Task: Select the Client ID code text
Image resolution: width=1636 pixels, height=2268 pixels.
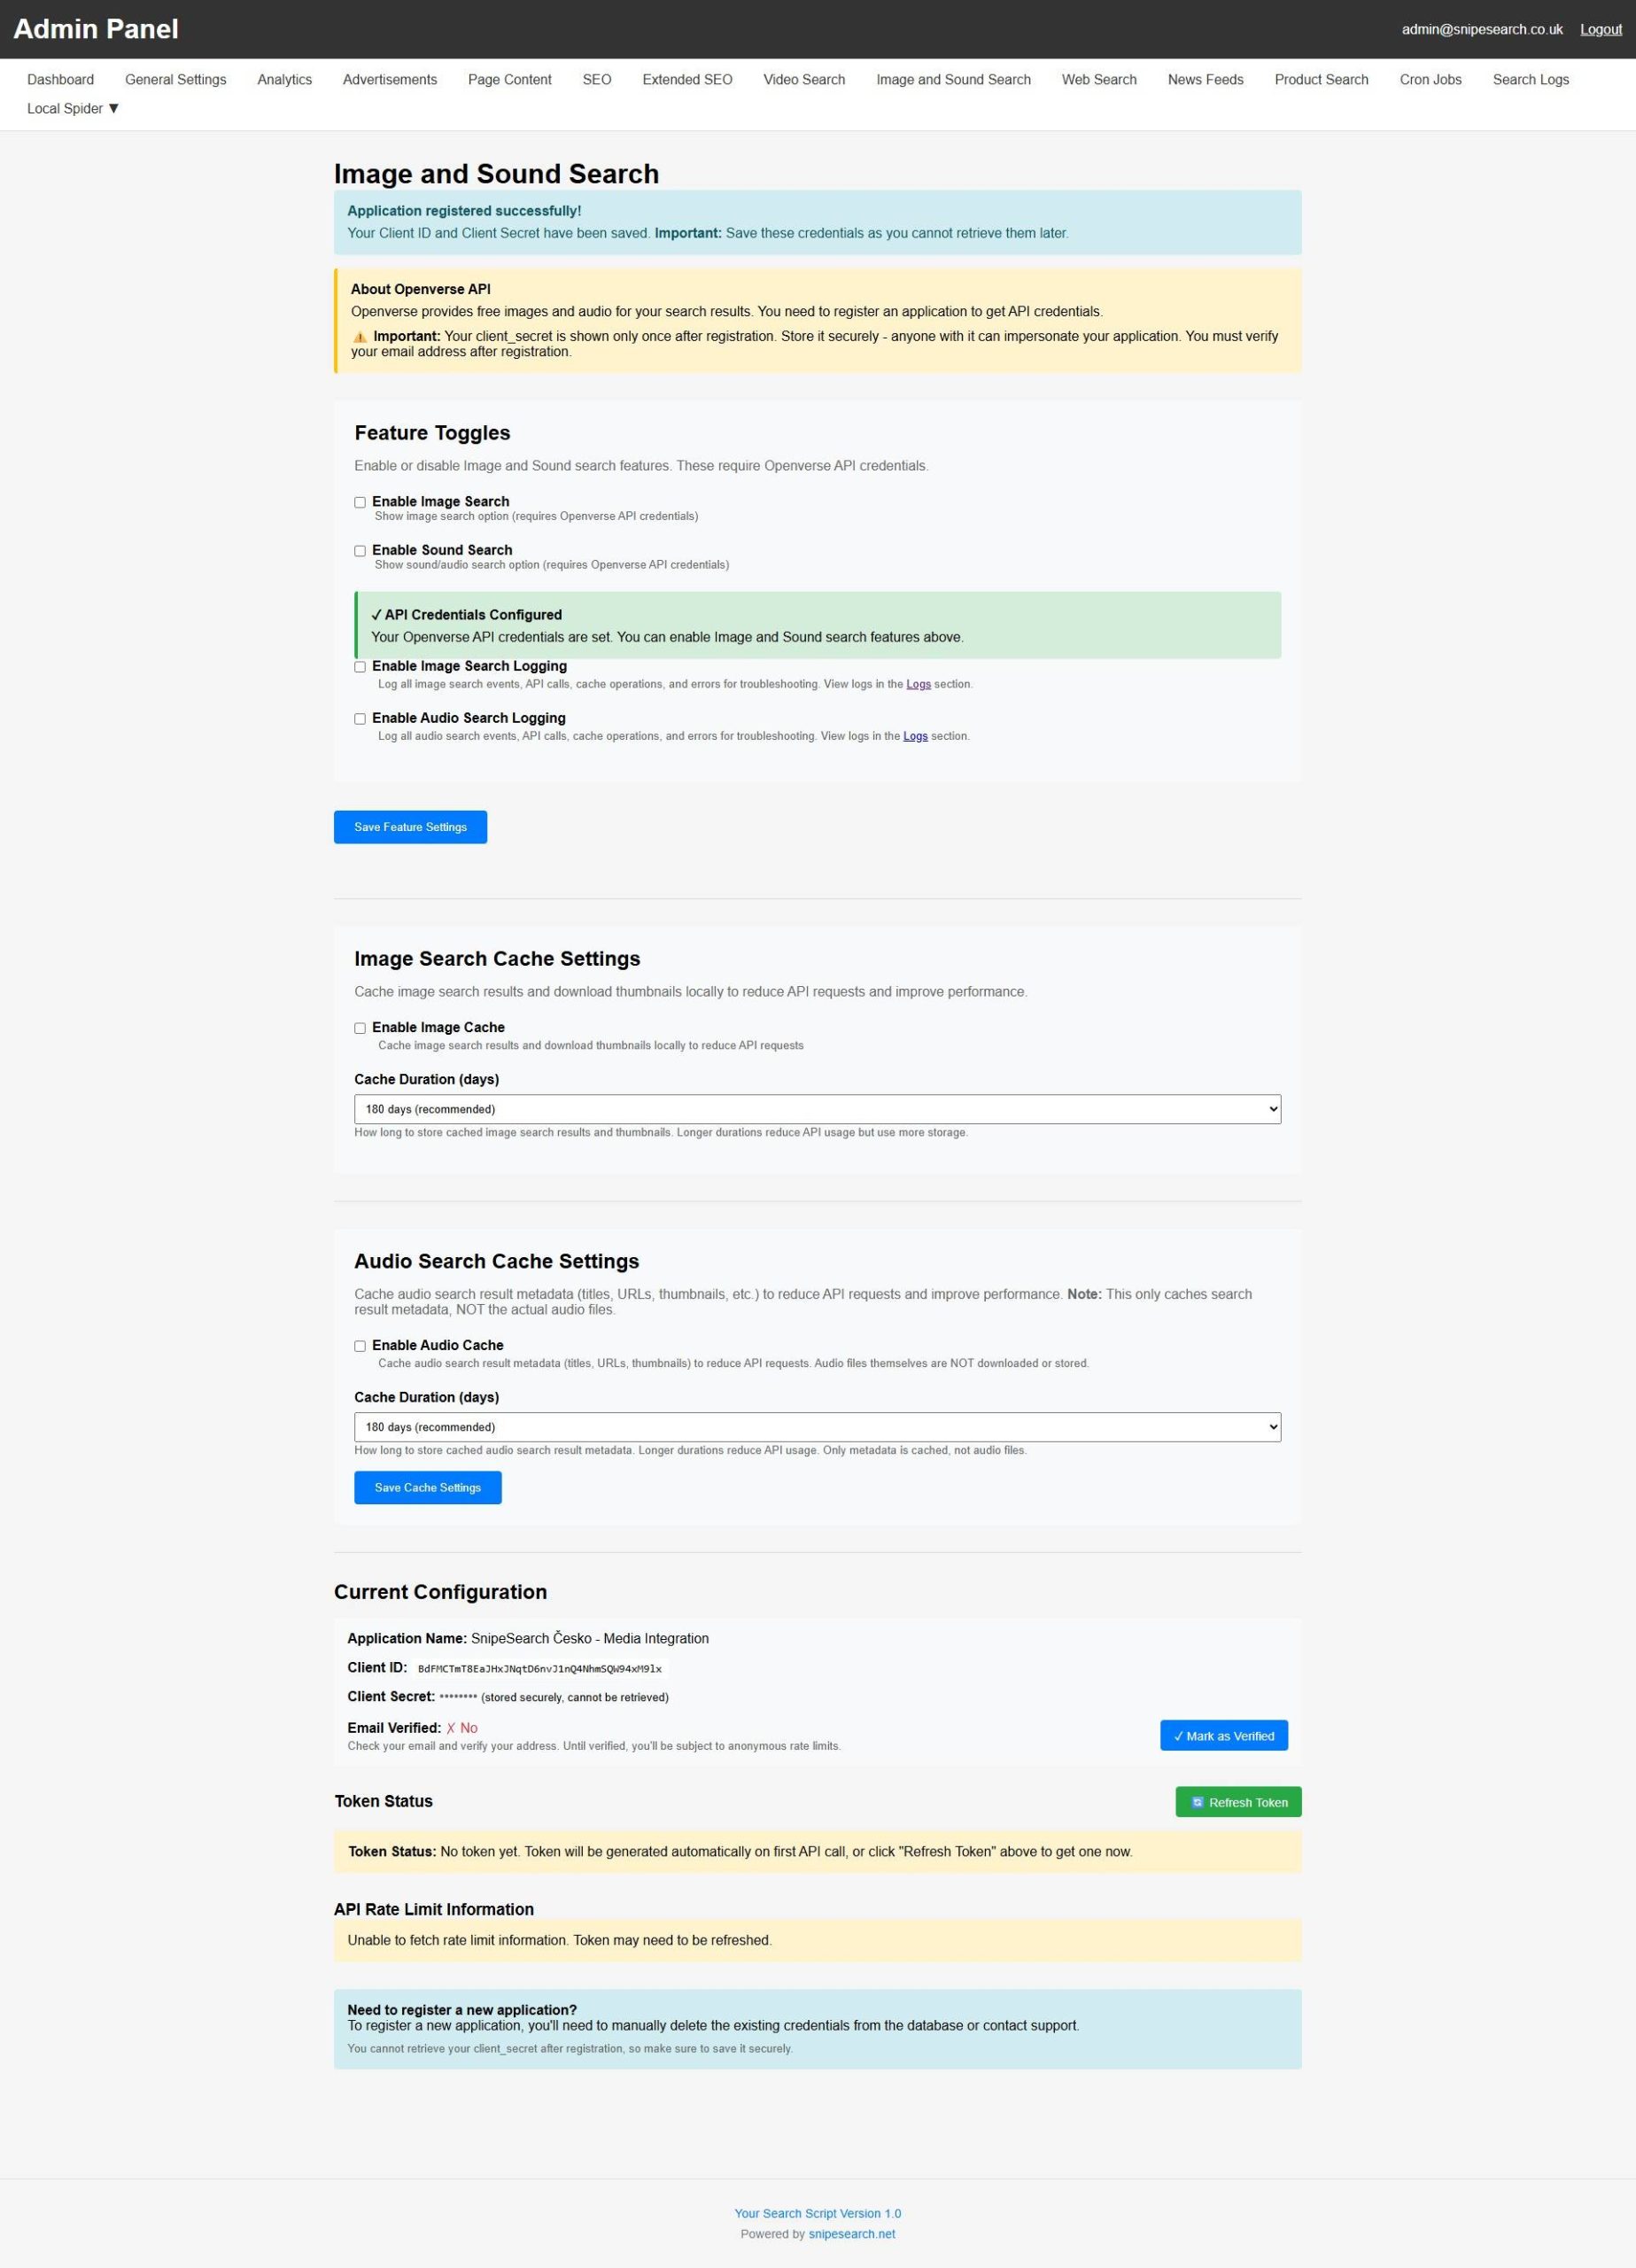Action: coord(539,1669)
